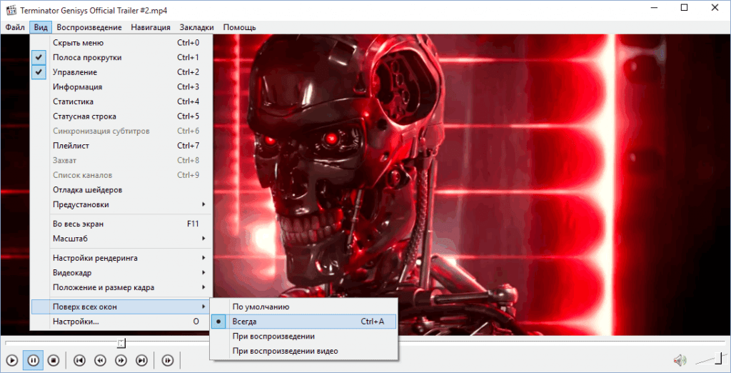
Task: Expand Настройки рендеринга submenu
Action: (x=121, y=258)
